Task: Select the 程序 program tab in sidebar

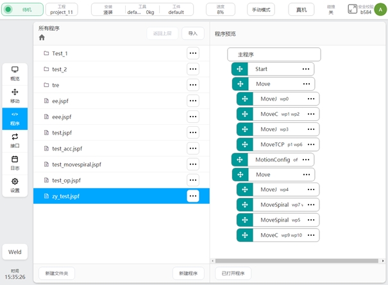Action: pos(15,118)
